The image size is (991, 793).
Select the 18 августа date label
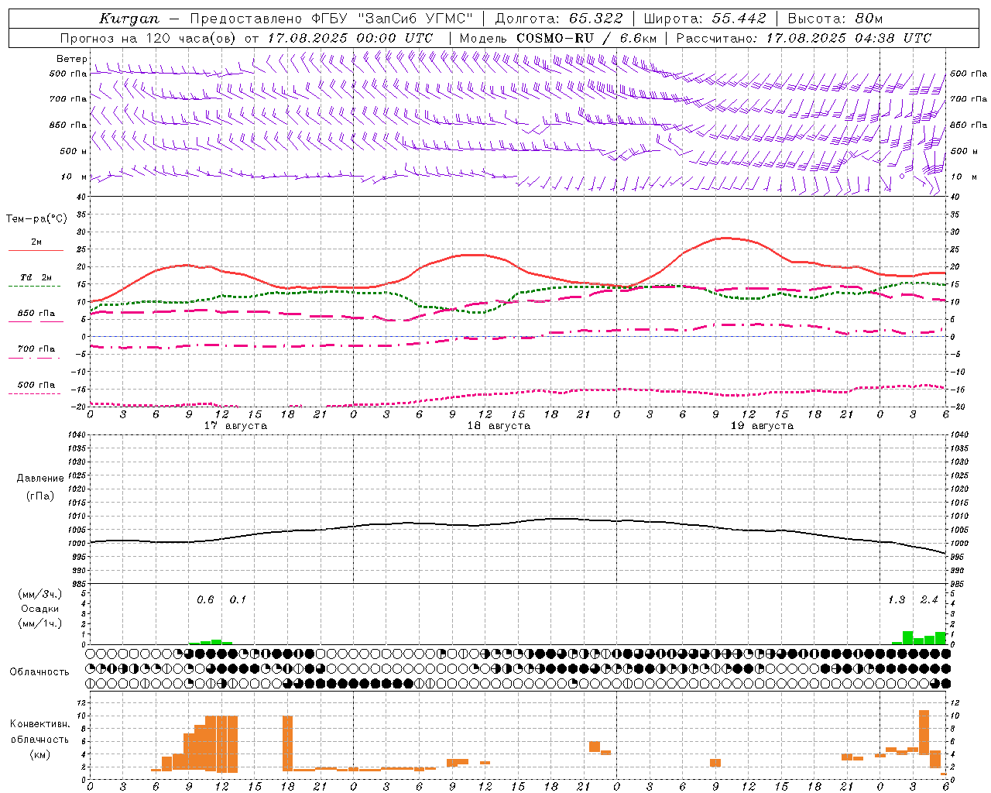point(499,426)
